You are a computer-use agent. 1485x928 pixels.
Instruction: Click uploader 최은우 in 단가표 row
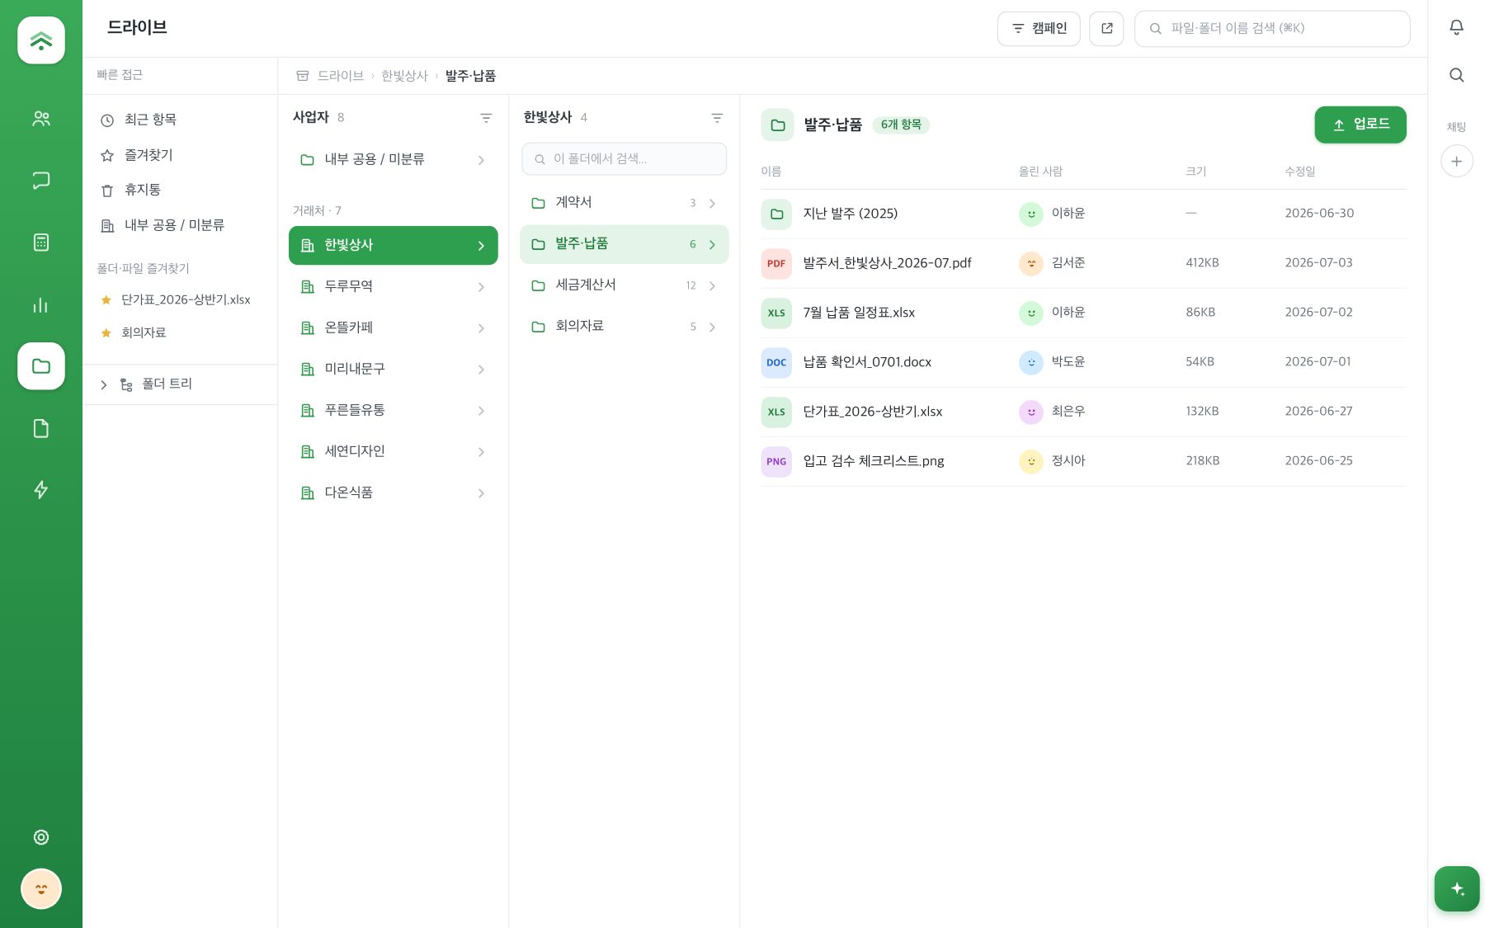pos(1052,412)
